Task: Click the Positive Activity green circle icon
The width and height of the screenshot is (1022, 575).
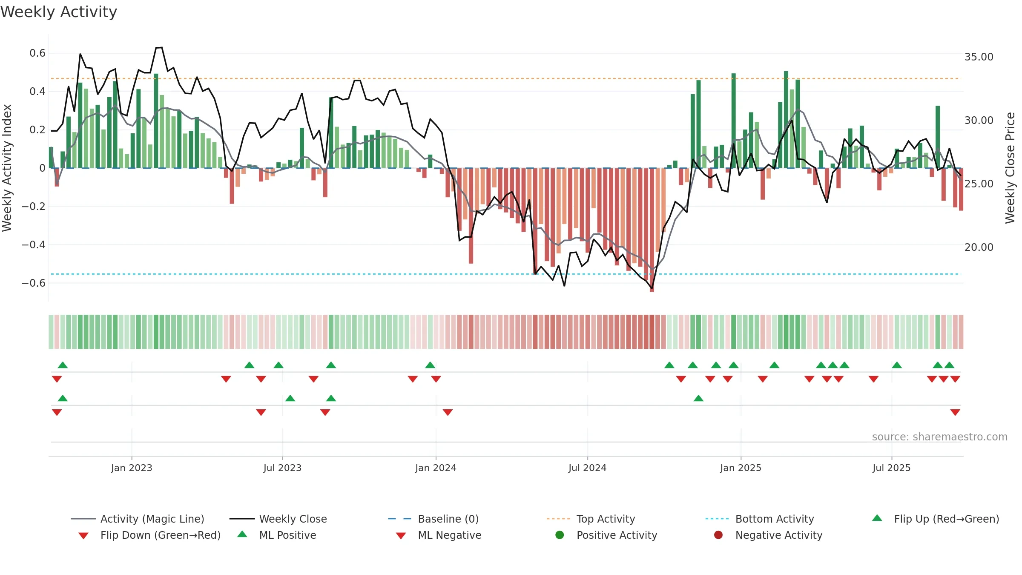Action: (x=560, y=535)
